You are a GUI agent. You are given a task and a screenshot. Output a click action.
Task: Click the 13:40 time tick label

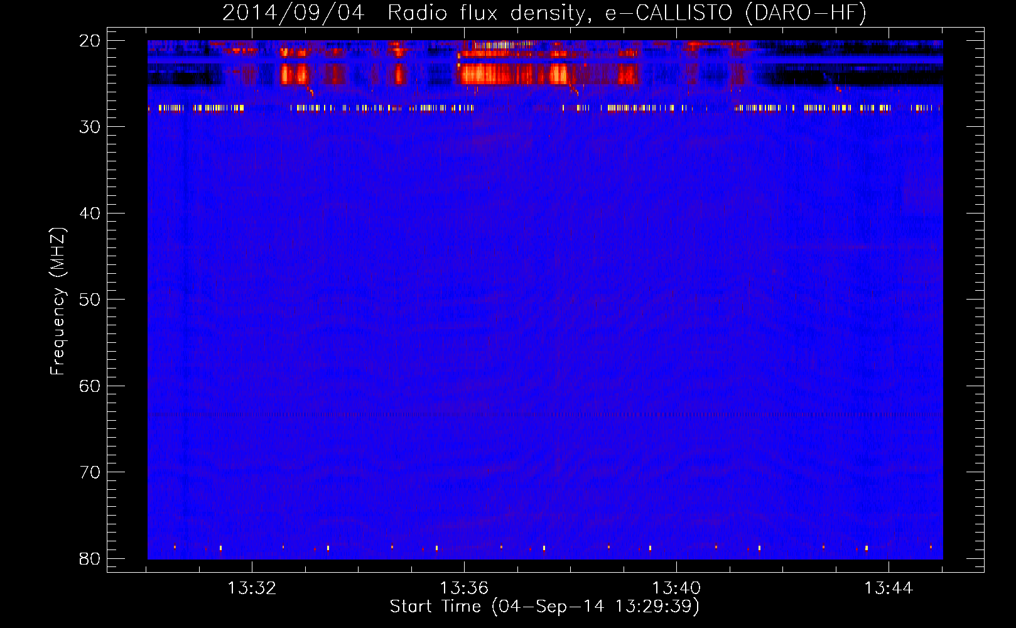pos(676,588)
